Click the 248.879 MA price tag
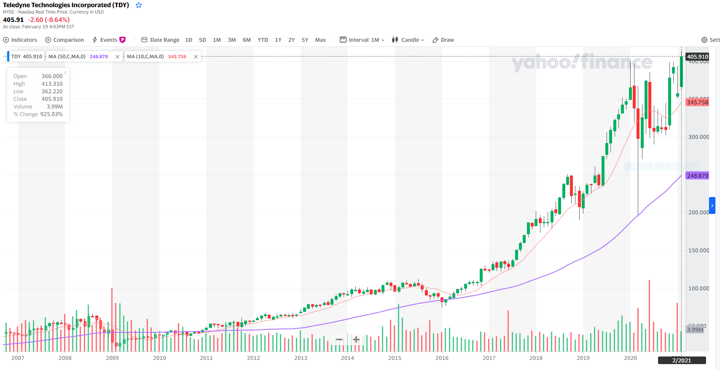Viewport: 720px width, 370px height. (698, 176)
